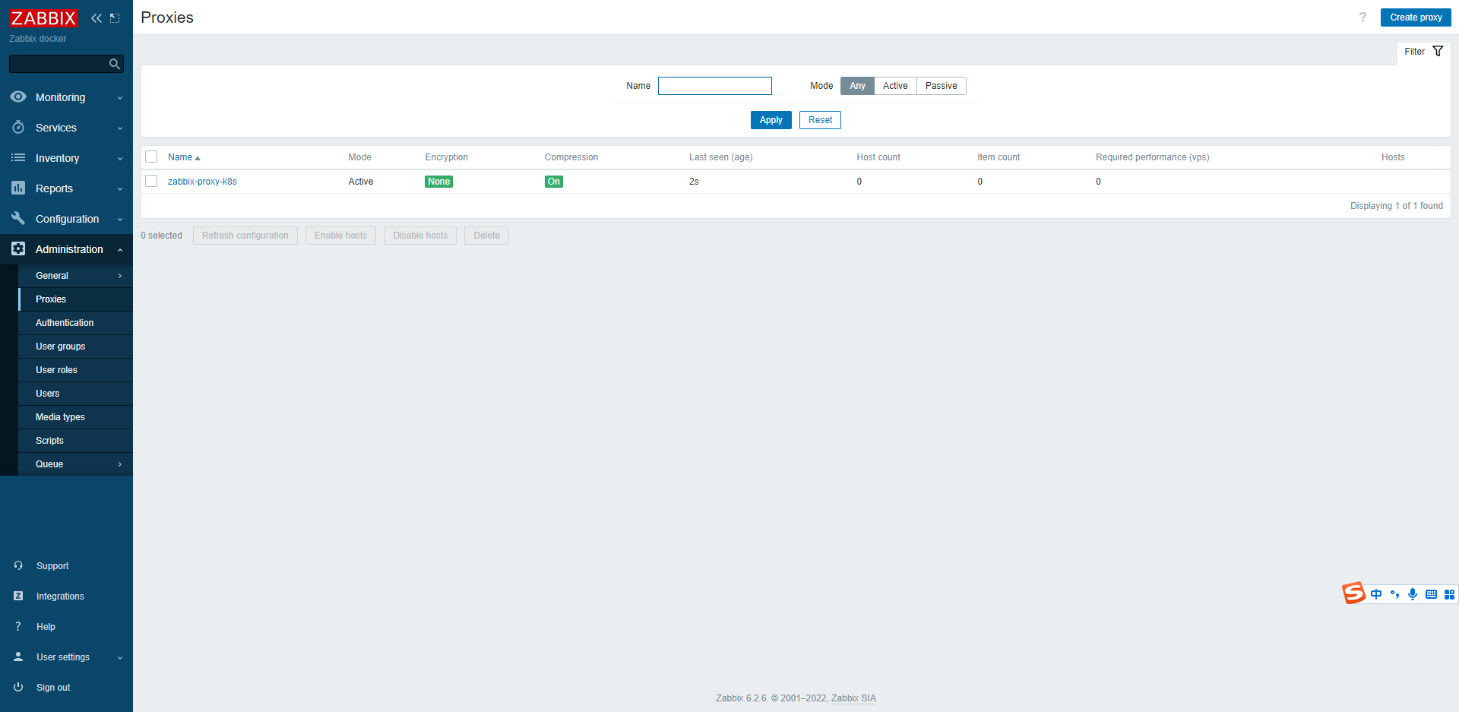Open the User groups menu item
This screenshot has height=712, width=1459.
pos(75,347)
